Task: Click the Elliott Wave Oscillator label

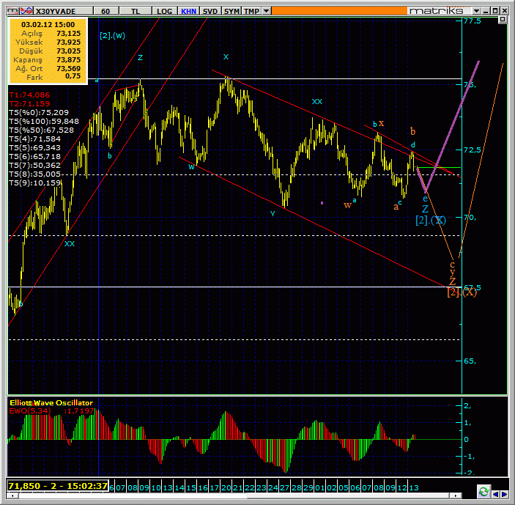Action: click(x=51, y=402)
